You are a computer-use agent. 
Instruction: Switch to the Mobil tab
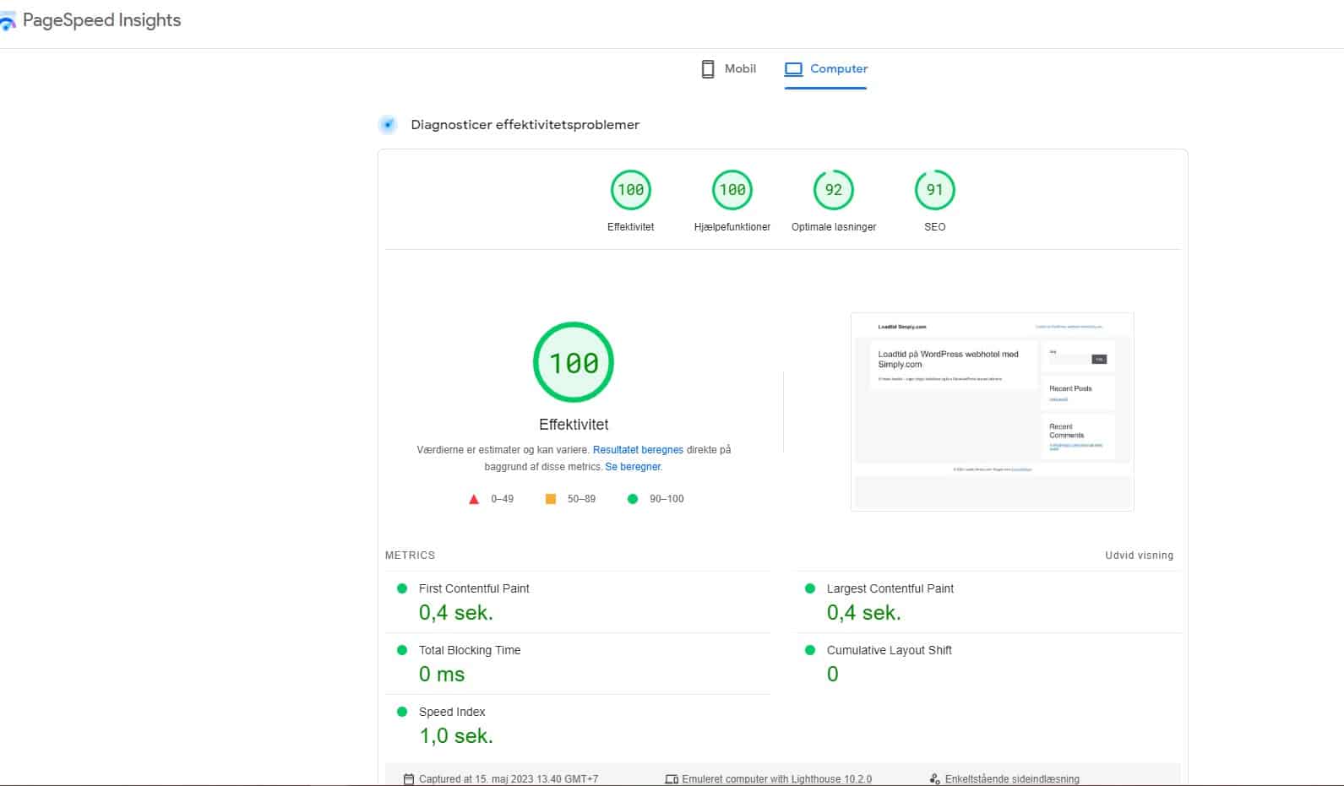(x=729, y=69)
